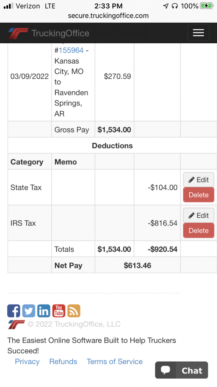Open the hamburger navigation menu
217x387 pixels.
(x=198, y=33)
